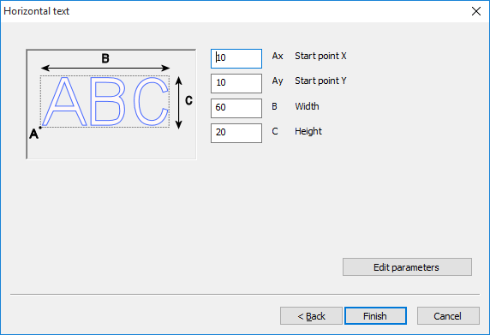The width and height of the screenshot is (490, 335).
Task: Open Edit parameters
Action: pos(407,266)
